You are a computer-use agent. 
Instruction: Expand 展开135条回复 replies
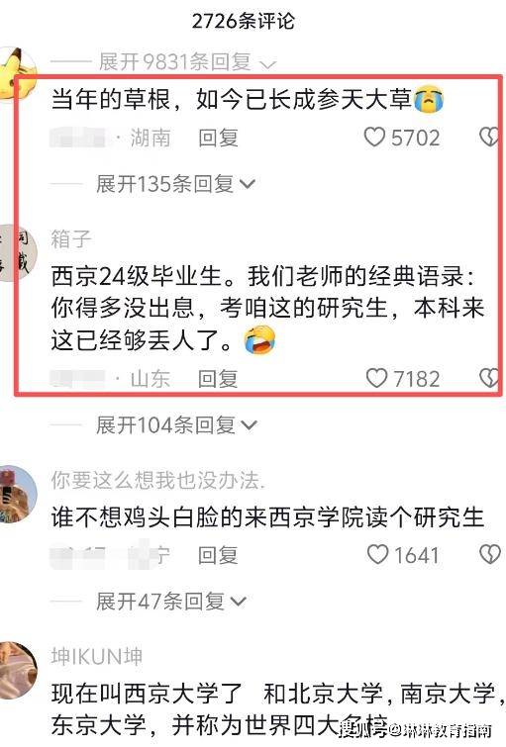click(175, 184)
